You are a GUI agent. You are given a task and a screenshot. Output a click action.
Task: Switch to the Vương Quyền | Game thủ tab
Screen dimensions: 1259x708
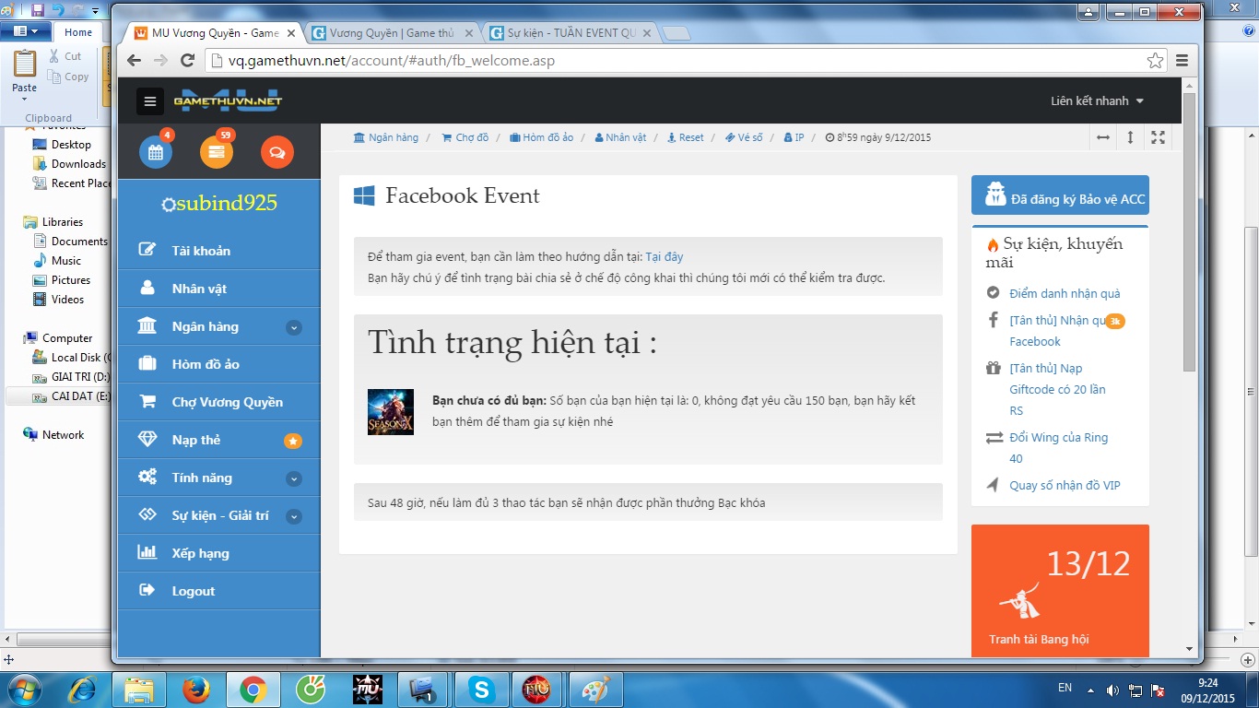click(x=392, y=32)
